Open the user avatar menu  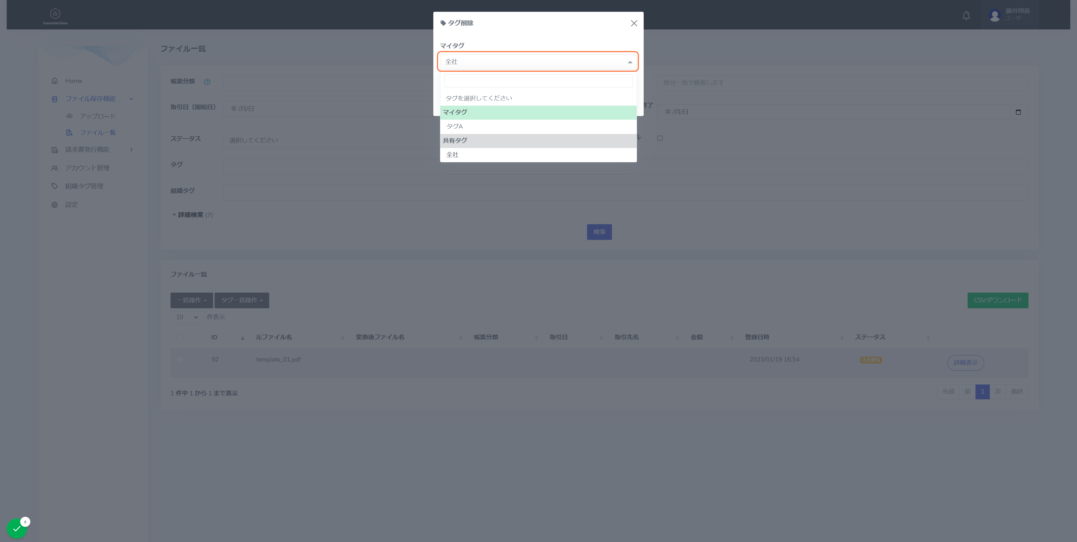[995, 15]
